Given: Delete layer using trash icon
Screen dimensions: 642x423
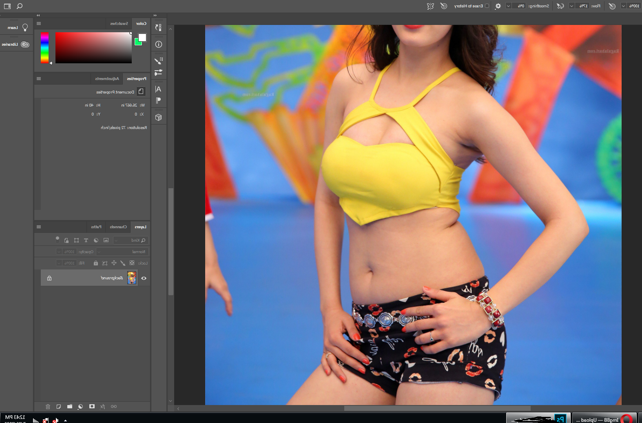Looking at the screenshot, I should (48, 407).
